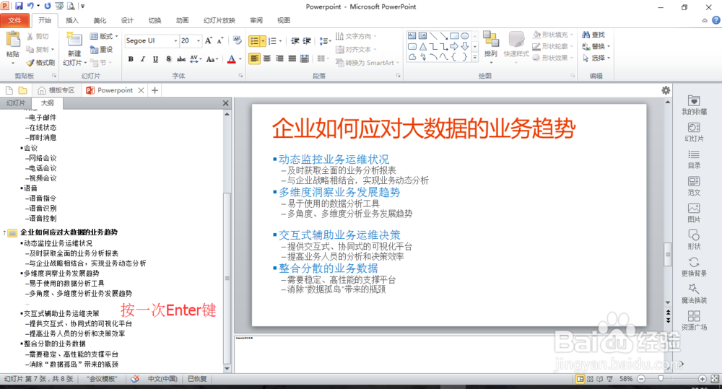Pick the oval shape from gallery
Image resolution: width=722 pixels, height=389 pixels.
(464, 35)
